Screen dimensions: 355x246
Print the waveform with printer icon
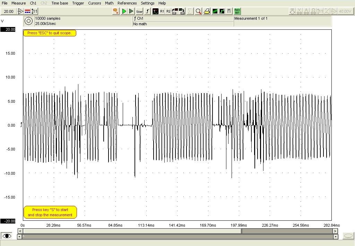[207, 11]
